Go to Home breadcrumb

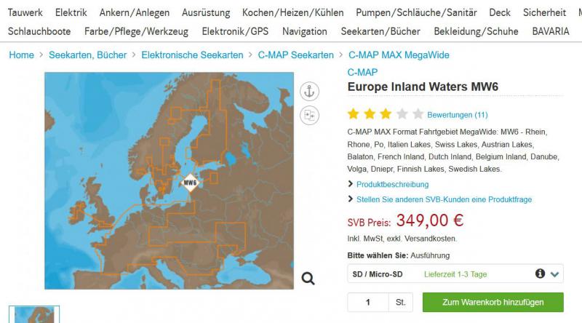click(22, 55)
